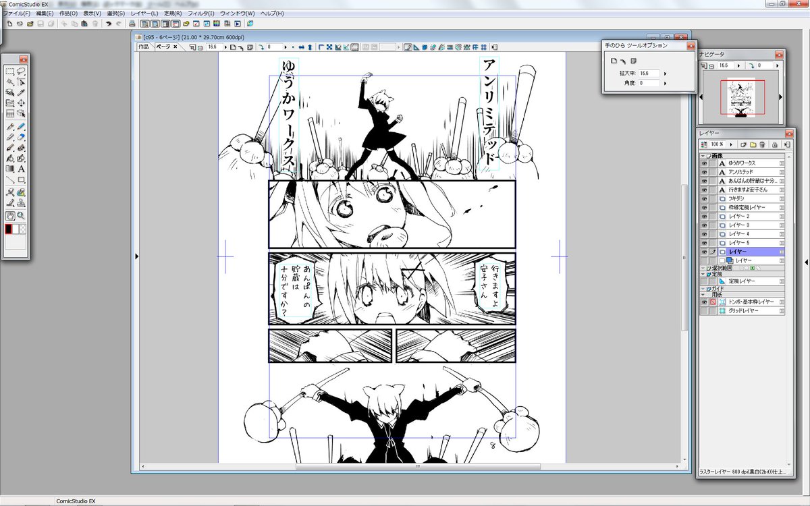Click the lock icon in layer panel
The height and width of the screenshot is (506, 810).
[x=774, y=144]
